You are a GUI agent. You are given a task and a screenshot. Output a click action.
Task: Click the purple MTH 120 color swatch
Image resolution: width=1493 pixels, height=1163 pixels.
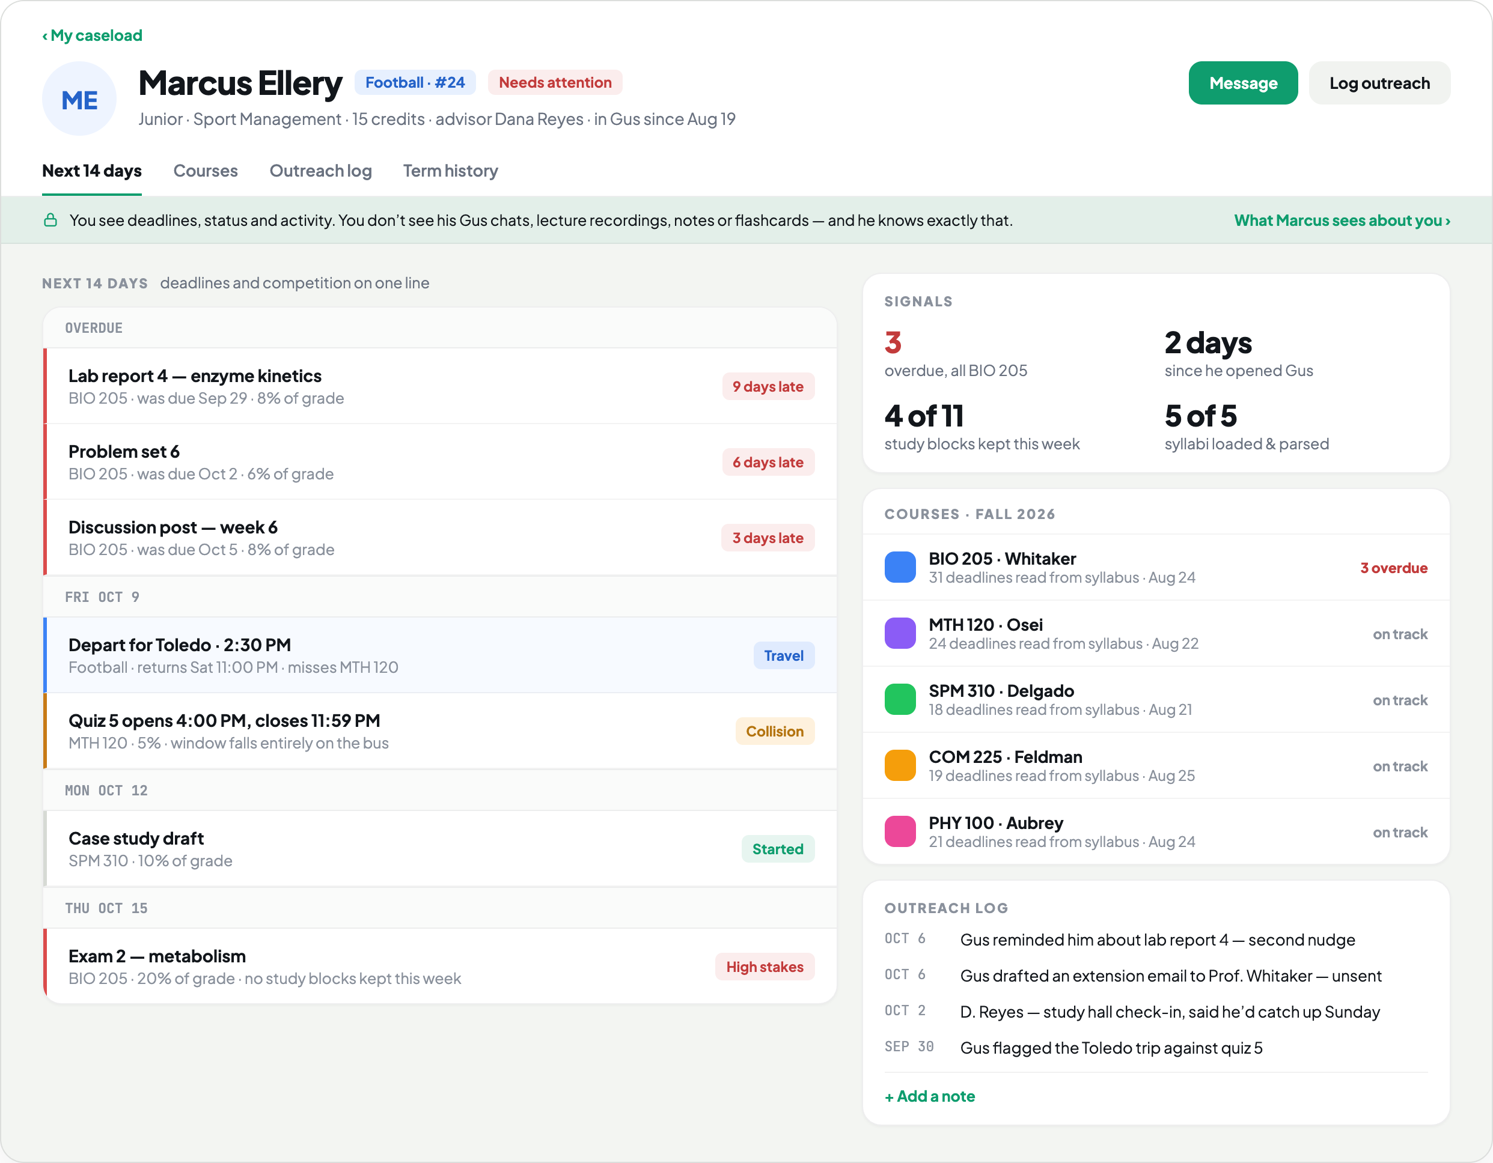click(900, 633)
